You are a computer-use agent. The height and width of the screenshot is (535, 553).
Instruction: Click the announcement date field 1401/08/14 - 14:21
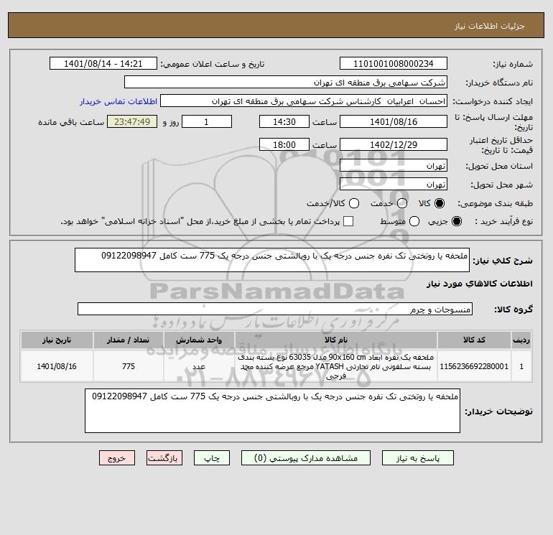(103, 63)
